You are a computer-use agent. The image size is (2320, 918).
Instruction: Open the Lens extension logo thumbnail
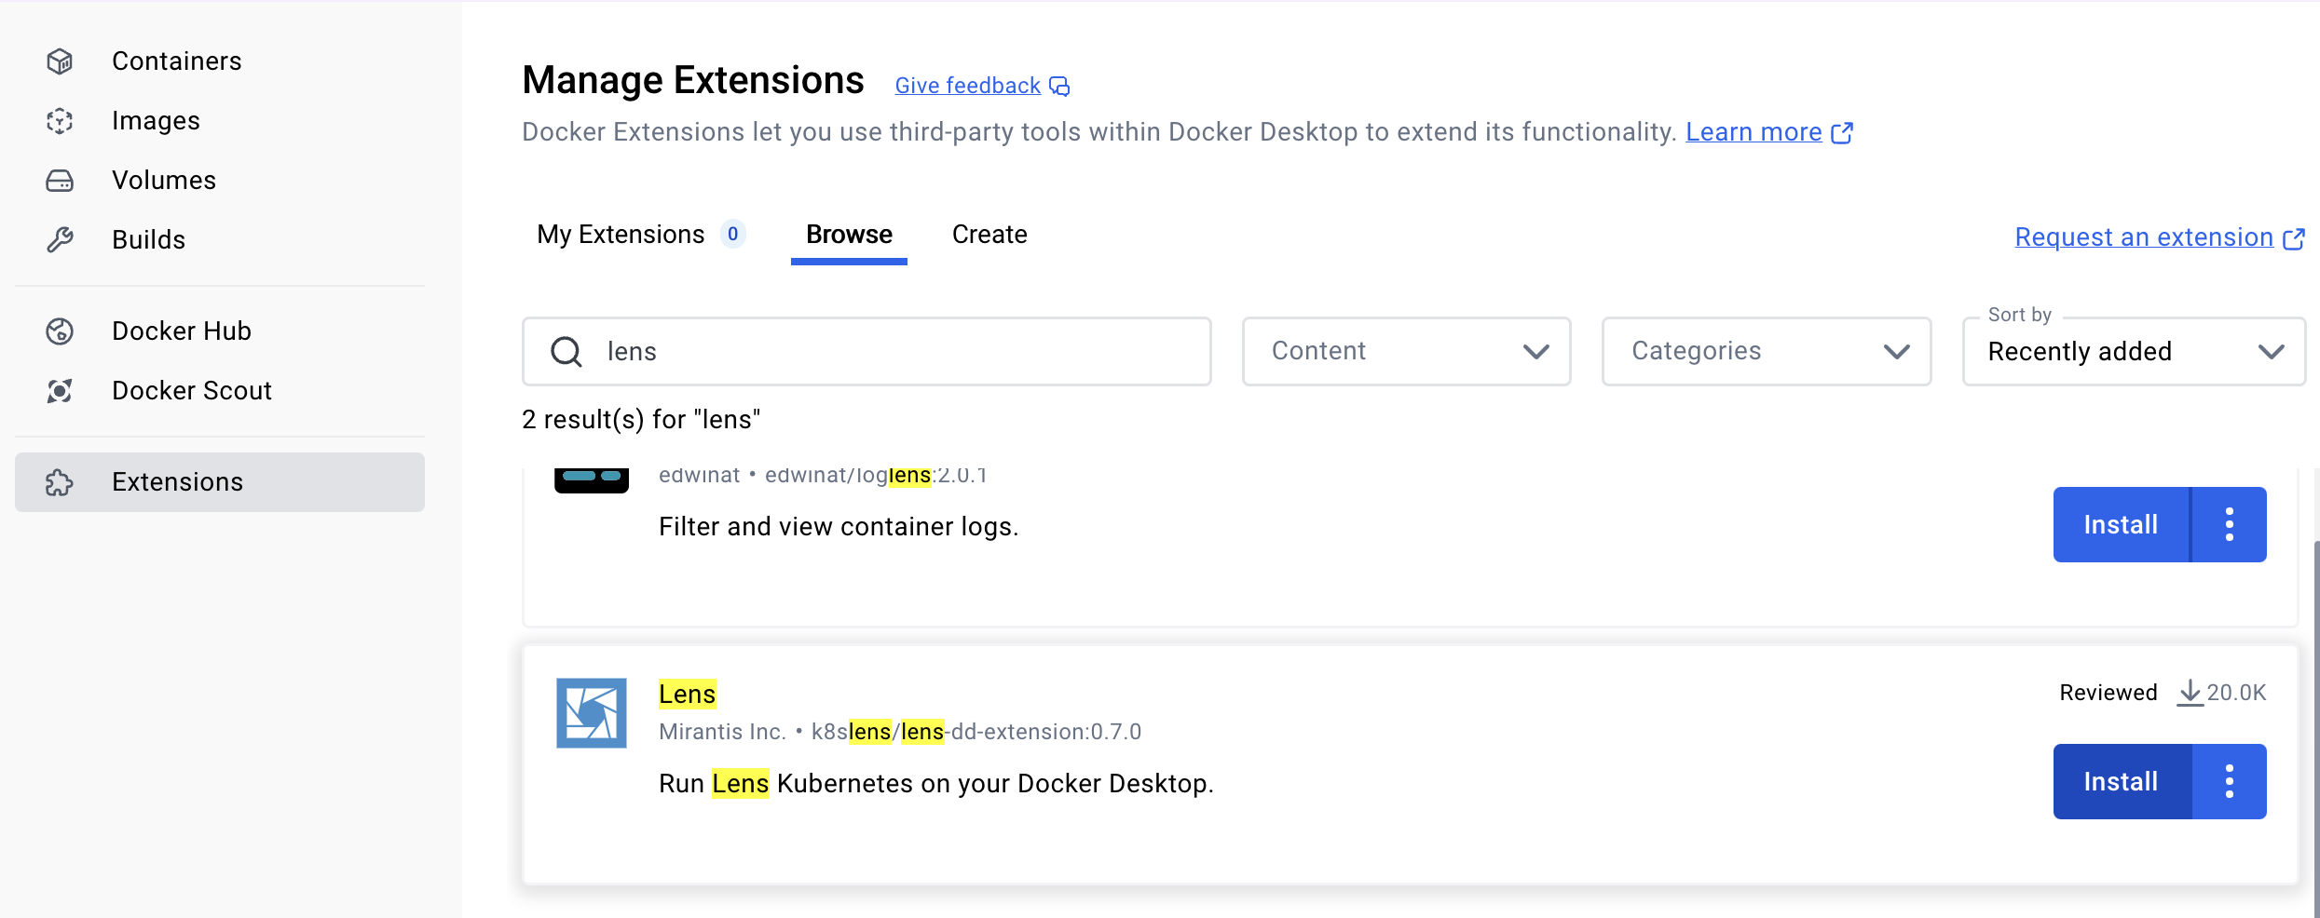point(592,713)
